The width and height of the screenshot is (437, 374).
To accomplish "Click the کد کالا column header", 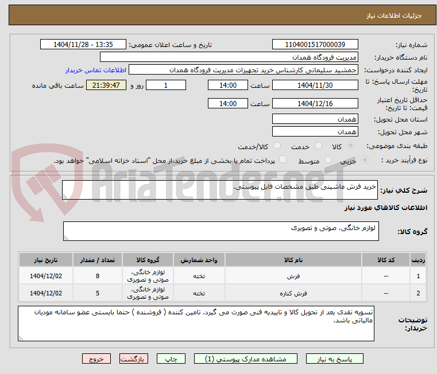I will (x=386, y=260).
